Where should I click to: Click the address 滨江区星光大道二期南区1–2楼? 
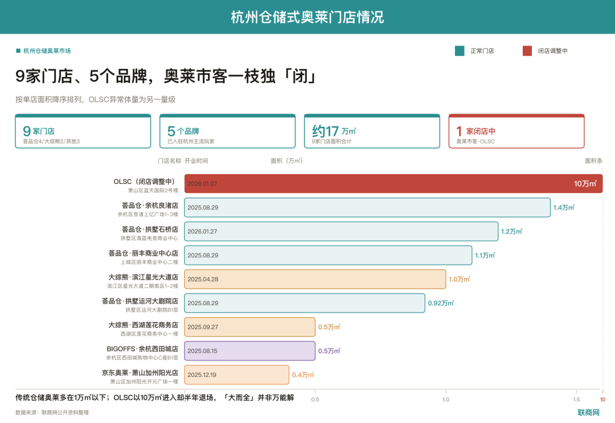pyautogui.click(x=143, y=286)
